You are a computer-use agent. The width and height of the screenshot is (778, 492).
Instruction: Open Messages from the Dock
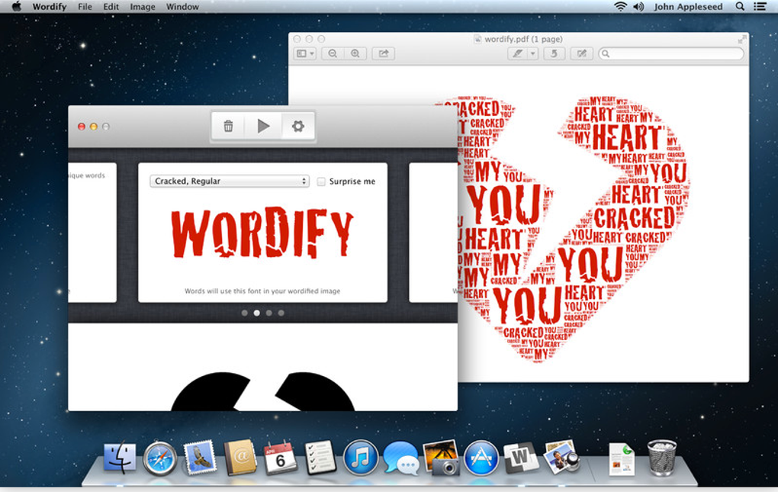pyautogui.click(x=401, y=458)
